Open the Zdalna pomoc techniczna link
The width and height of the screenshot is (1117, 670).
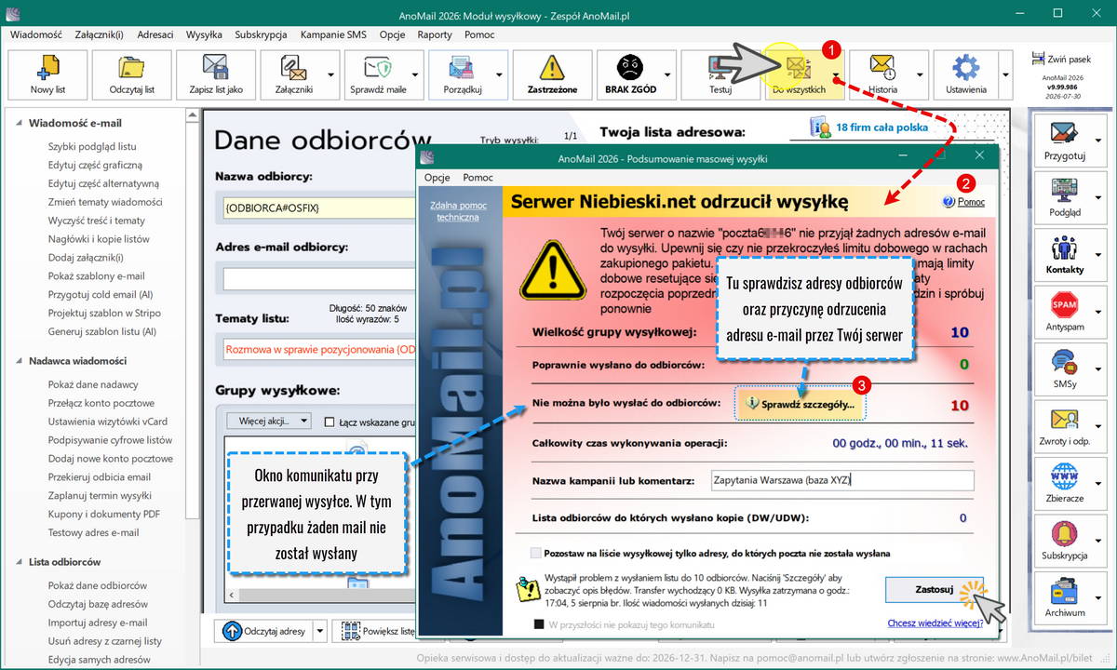[459, 210]
